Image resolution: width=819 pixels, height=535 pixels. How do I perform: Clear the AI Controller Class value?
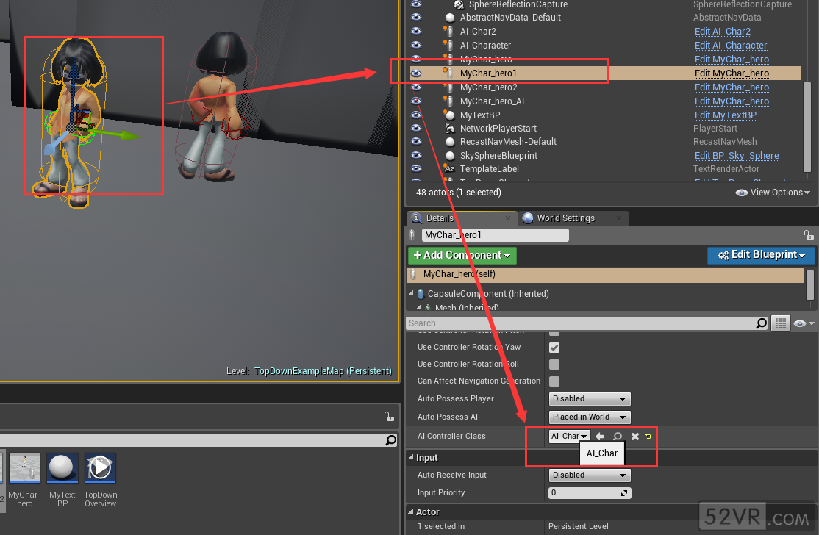click(x=634, y=437)
